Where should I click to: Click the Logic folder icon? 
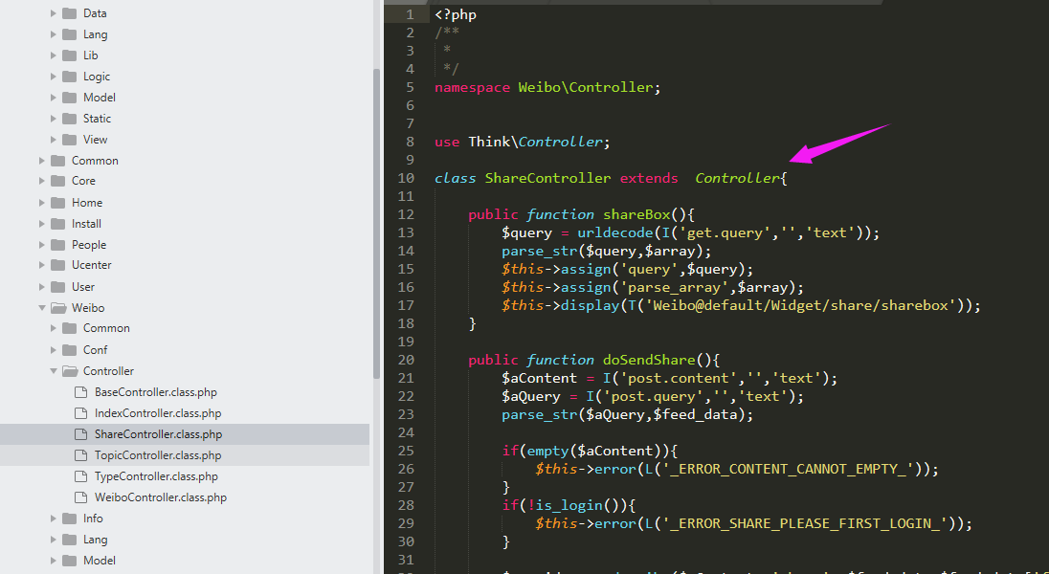(70, 77)
